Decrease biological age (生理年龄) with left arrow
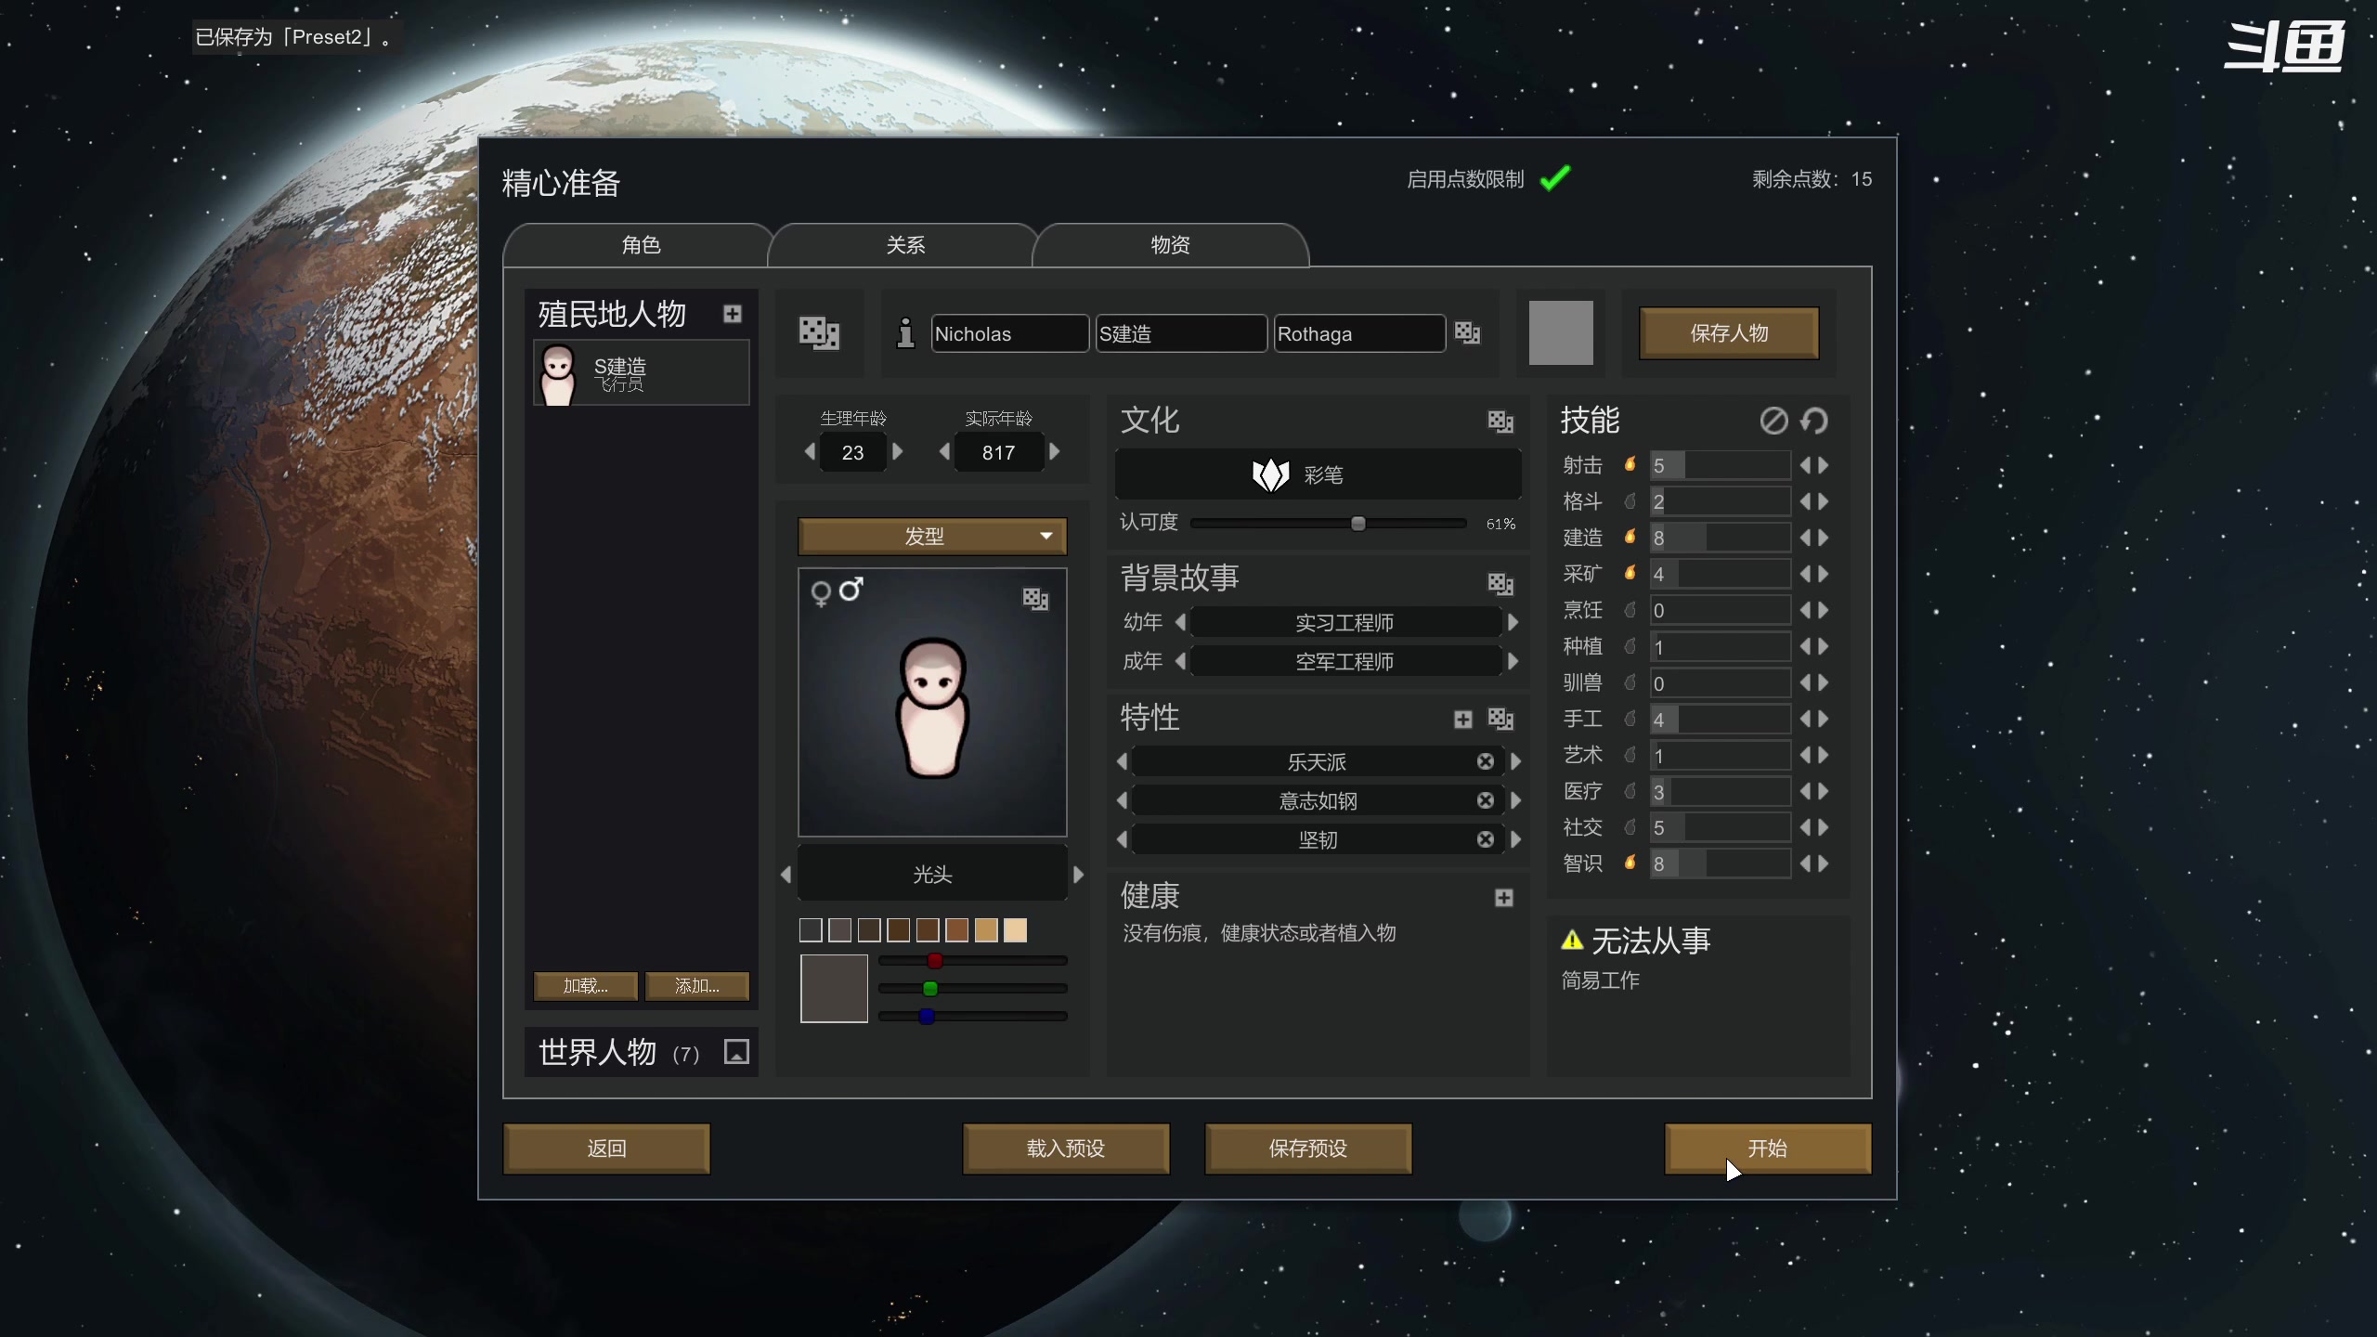Viewport: 2377px width, 1337px height. pyautogui.click(x=810, y=451)
